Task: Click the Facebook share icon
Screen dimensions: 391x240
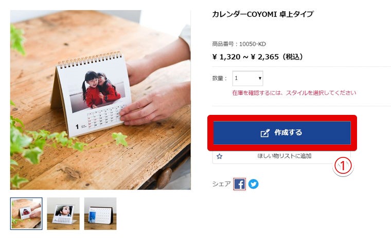Action: (x=239, y=184)
